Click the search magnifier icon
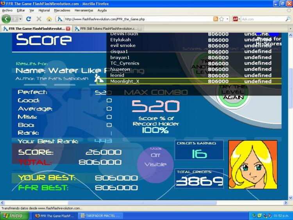This screenshot has height=220, width=293. point(288,19)
